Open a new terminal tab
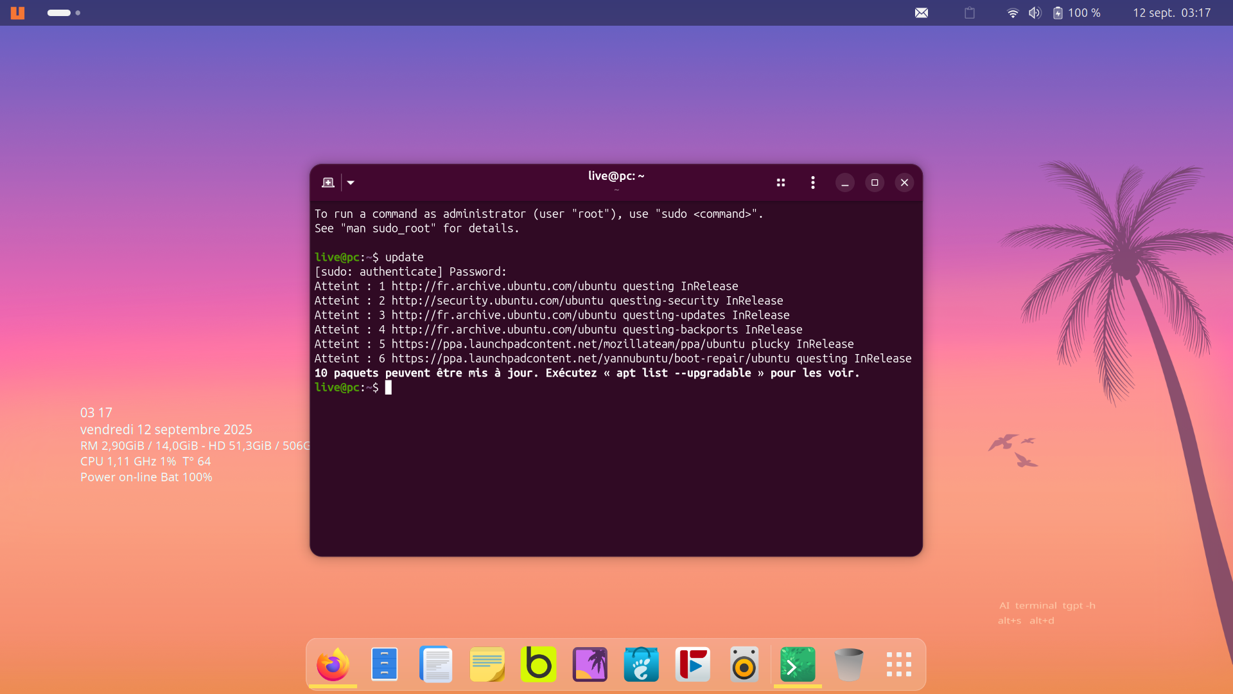The height and width of the screenshot is (694, 1233). tap(328, 182)
